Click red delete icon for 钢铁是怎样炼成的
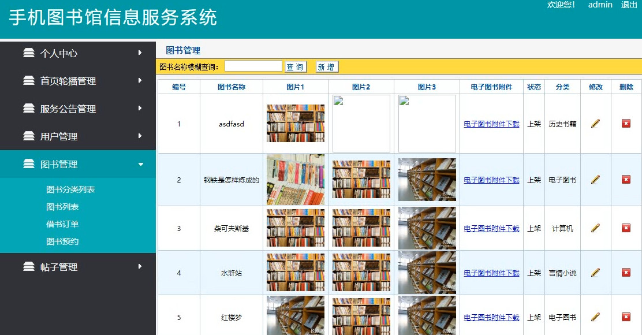This screenshot has height=335, width=642. click(626, 180)
